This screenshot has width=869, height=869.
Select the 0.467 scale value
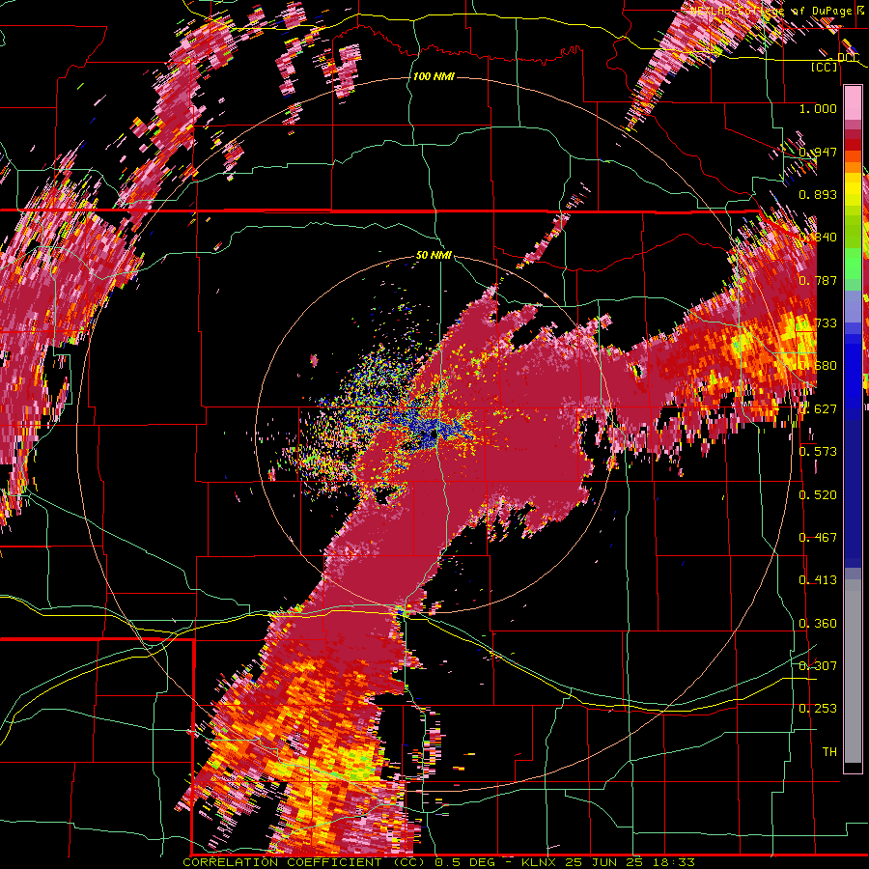click(818, 538)
